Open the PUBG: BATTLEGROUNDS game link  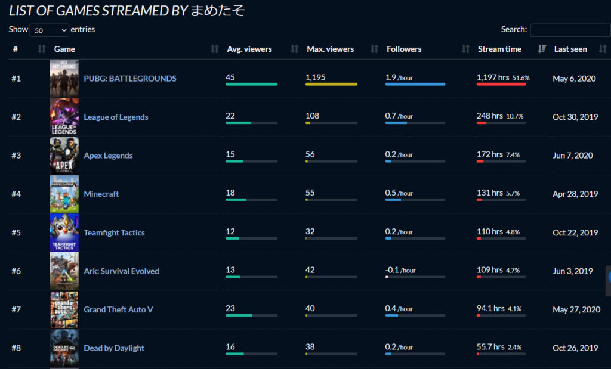point(129,79)
